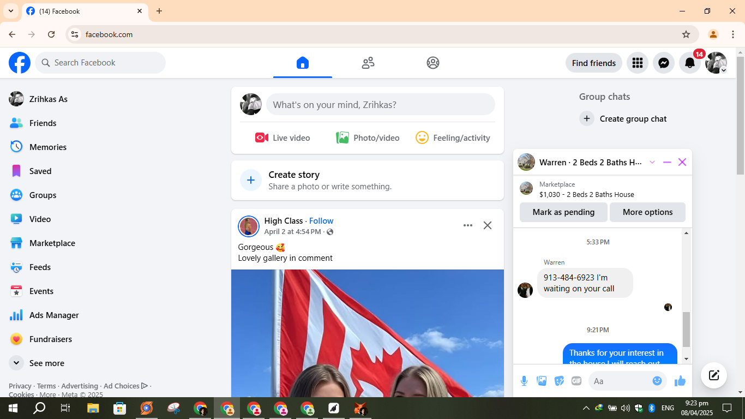The height and width of the screenshot is (419, 745).
Task: Open the Home tab in top navigation
Action: [303, 63]
